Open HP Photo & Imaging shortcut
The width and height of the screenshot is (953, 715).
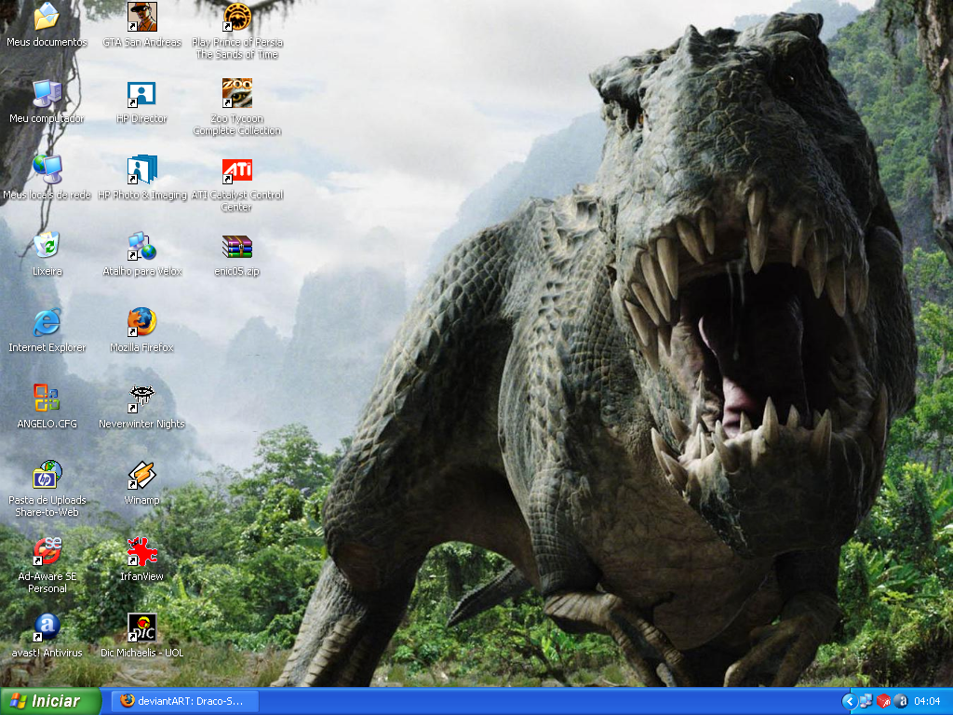tap(141, 169)
